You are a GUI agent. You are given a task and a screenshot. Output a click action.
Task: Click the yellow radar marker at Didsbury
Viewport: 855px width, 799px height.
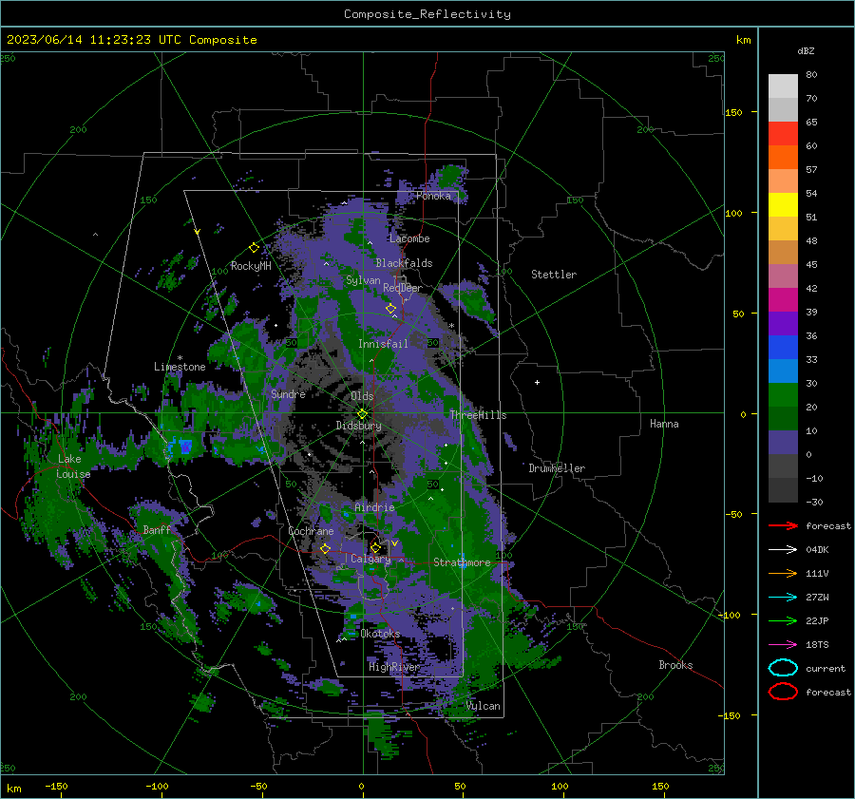362,414
